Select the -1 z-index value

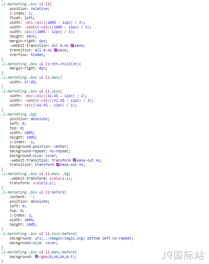[31, 142]
